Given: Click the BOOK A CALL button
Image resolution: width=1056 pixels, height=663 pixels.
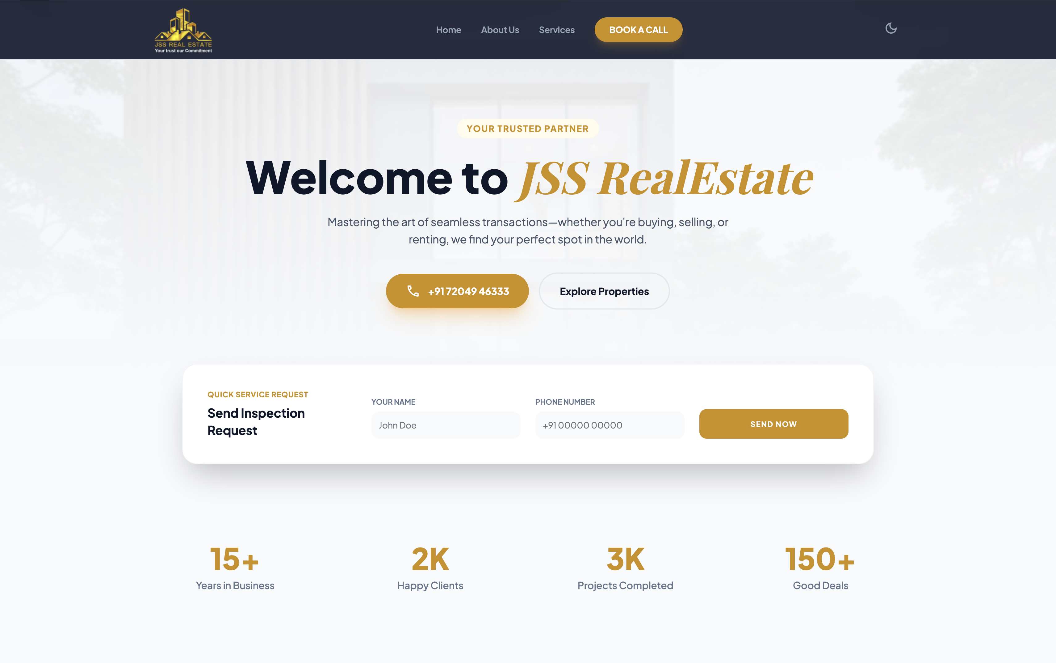Looking at the screenshot, I should tap(638, 29).
